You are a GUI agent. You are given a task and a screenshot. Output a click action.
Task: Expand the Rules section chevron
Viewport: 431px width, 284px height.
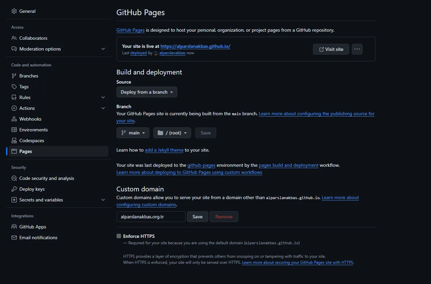103,97
